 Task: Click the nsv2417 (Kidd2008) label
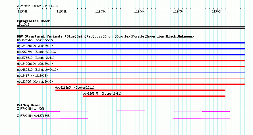coord(32,76)
